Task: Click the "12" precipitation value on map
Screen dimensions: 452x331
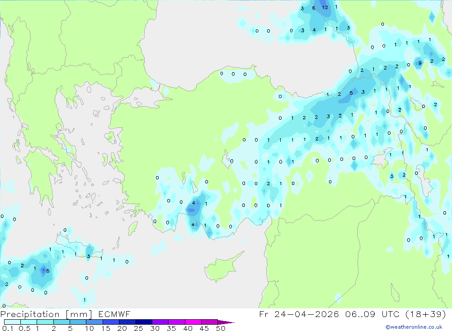Action: [x=325, y=8]
